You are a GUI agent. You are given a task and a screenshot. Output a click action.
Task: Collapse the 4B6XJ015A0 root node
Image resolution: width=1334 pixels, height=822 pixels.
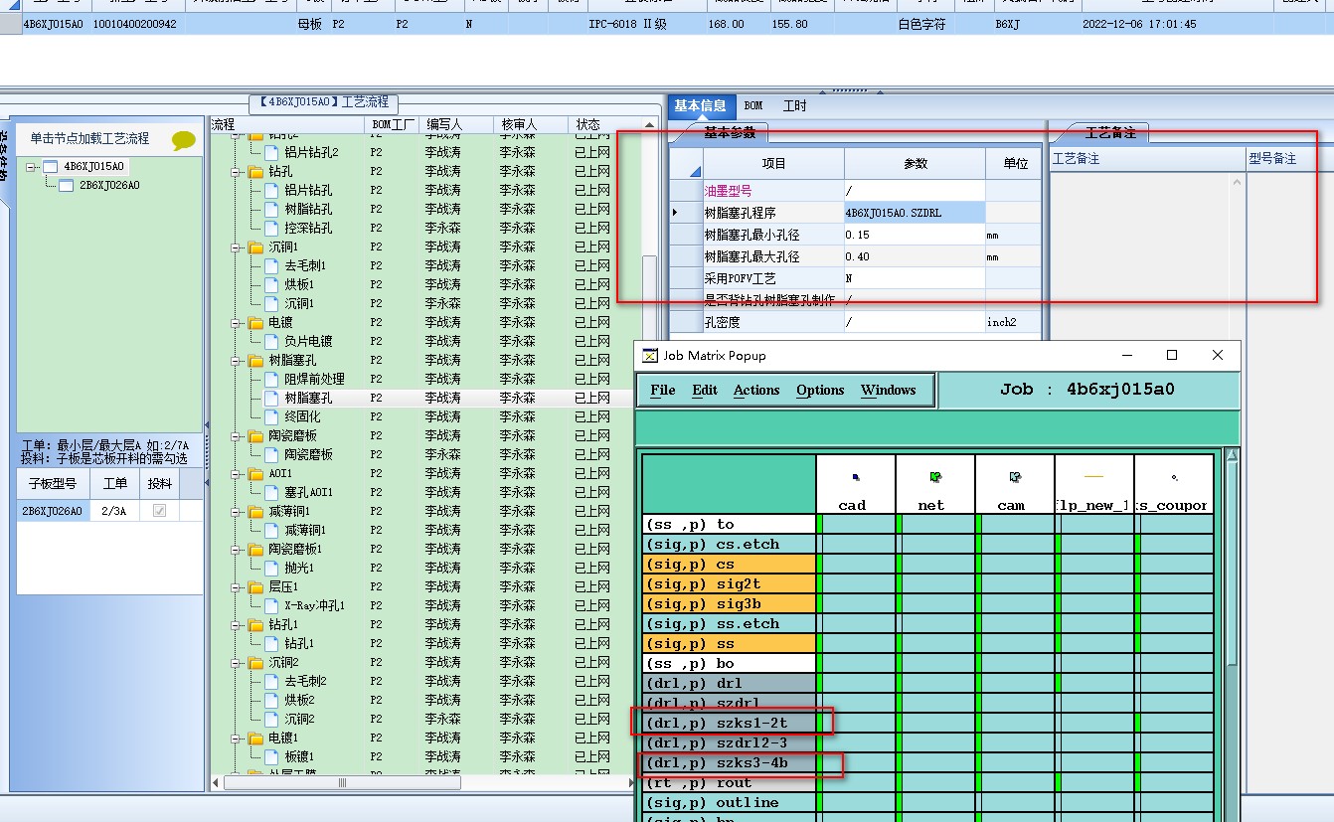[x=32, y=167]
